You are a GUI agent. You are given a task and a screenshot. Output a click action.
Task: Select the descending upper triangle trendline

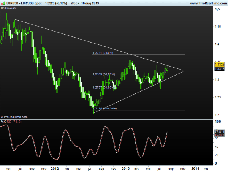click(99, 45)
